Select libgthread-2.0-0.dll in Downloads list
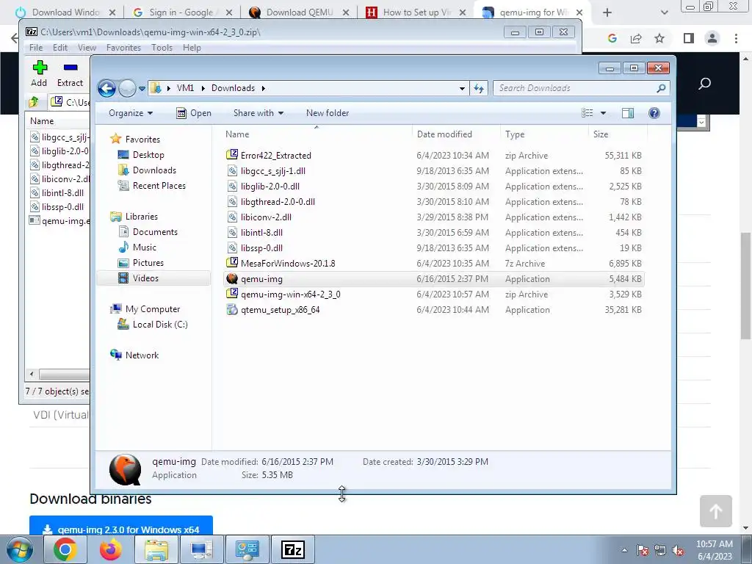752x564 pixels. pyautogui.click(x=278, y=201)
